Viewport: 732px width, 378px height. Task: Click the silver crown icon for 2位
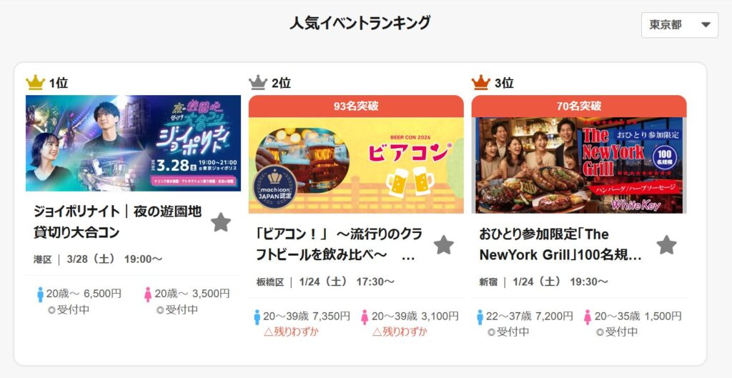[x=258, y=83]
